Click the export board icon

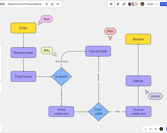click(x=52, y=4)
